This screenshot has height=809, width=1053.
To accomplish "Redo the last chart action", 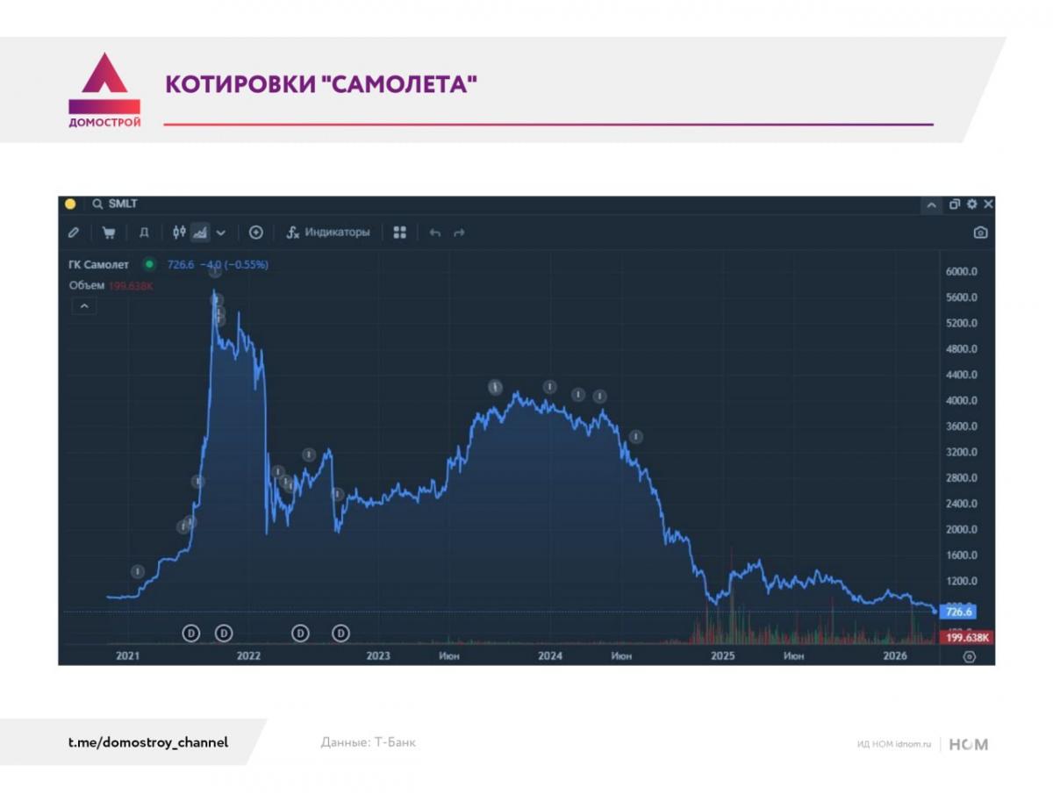I will [x=459, y=233].
